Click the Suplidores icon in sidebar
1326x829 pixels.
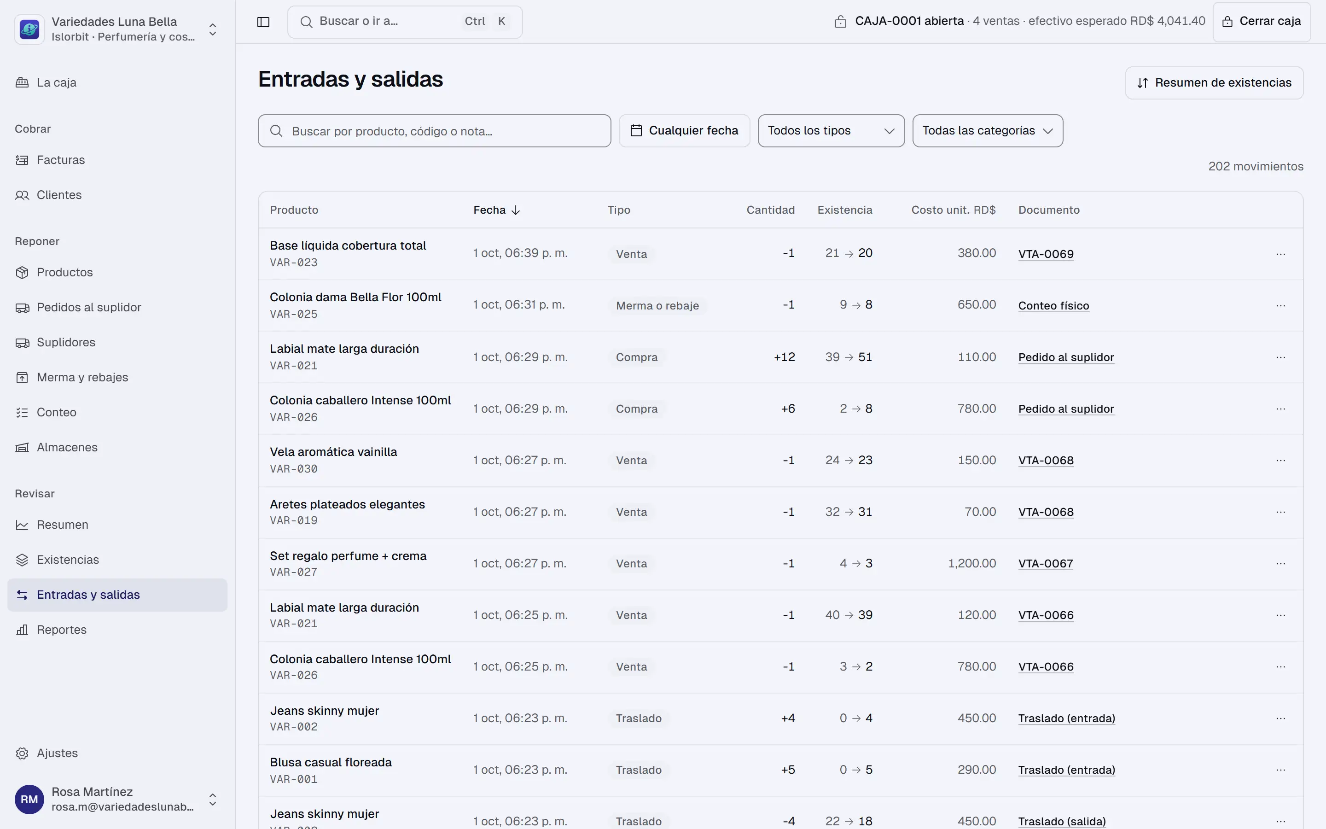point(22,343)
